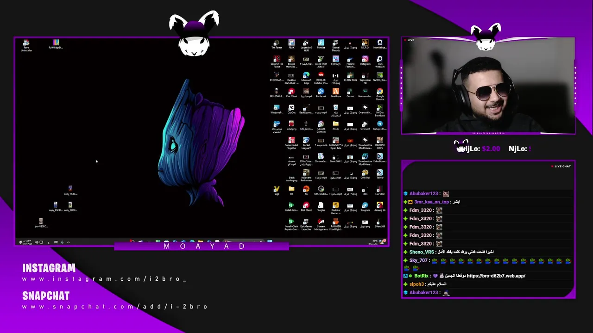This screenshot has height=333, width=593.
Task: Launch the PEAK game shortcut
Action: [291, 45]
